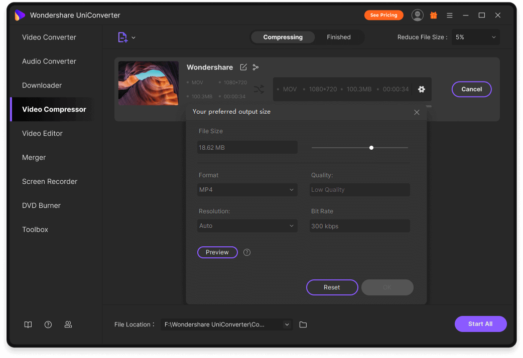Viewport: 523px width, 358px height.
Task: Click the video thumbnail of Wondershare file
Action: point(148,83)
